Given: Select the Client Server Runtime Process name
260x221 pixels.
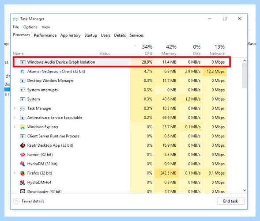Looking at the screenshot, I should pos(53,136).
